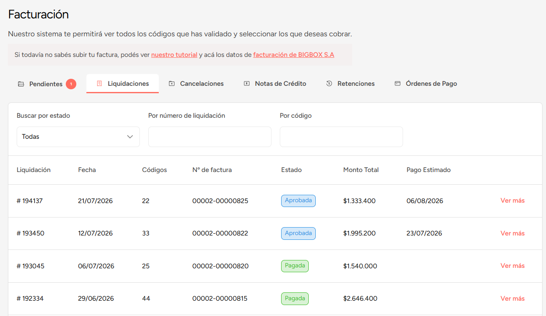Click invoice number 00002-00000822
The image size is (546, 316).
pyautogui.click(x=220, y=233)
